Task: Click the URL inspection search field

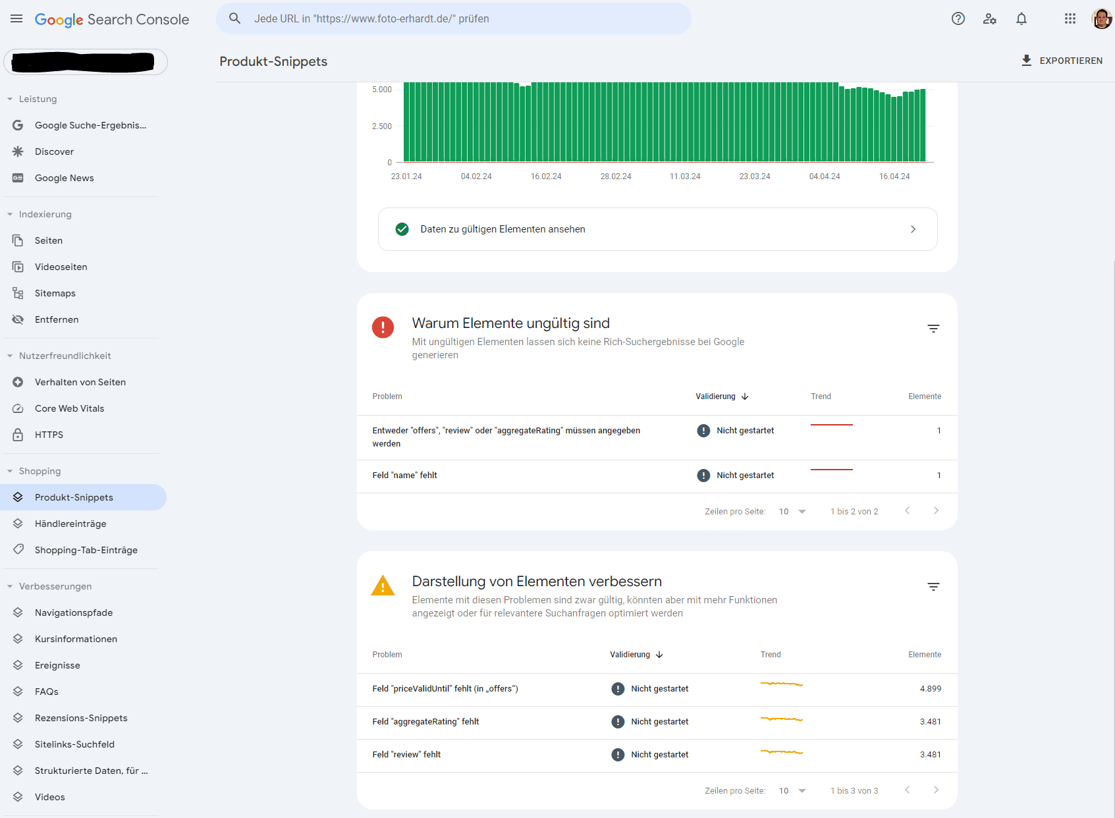Action: coord(454,18)
